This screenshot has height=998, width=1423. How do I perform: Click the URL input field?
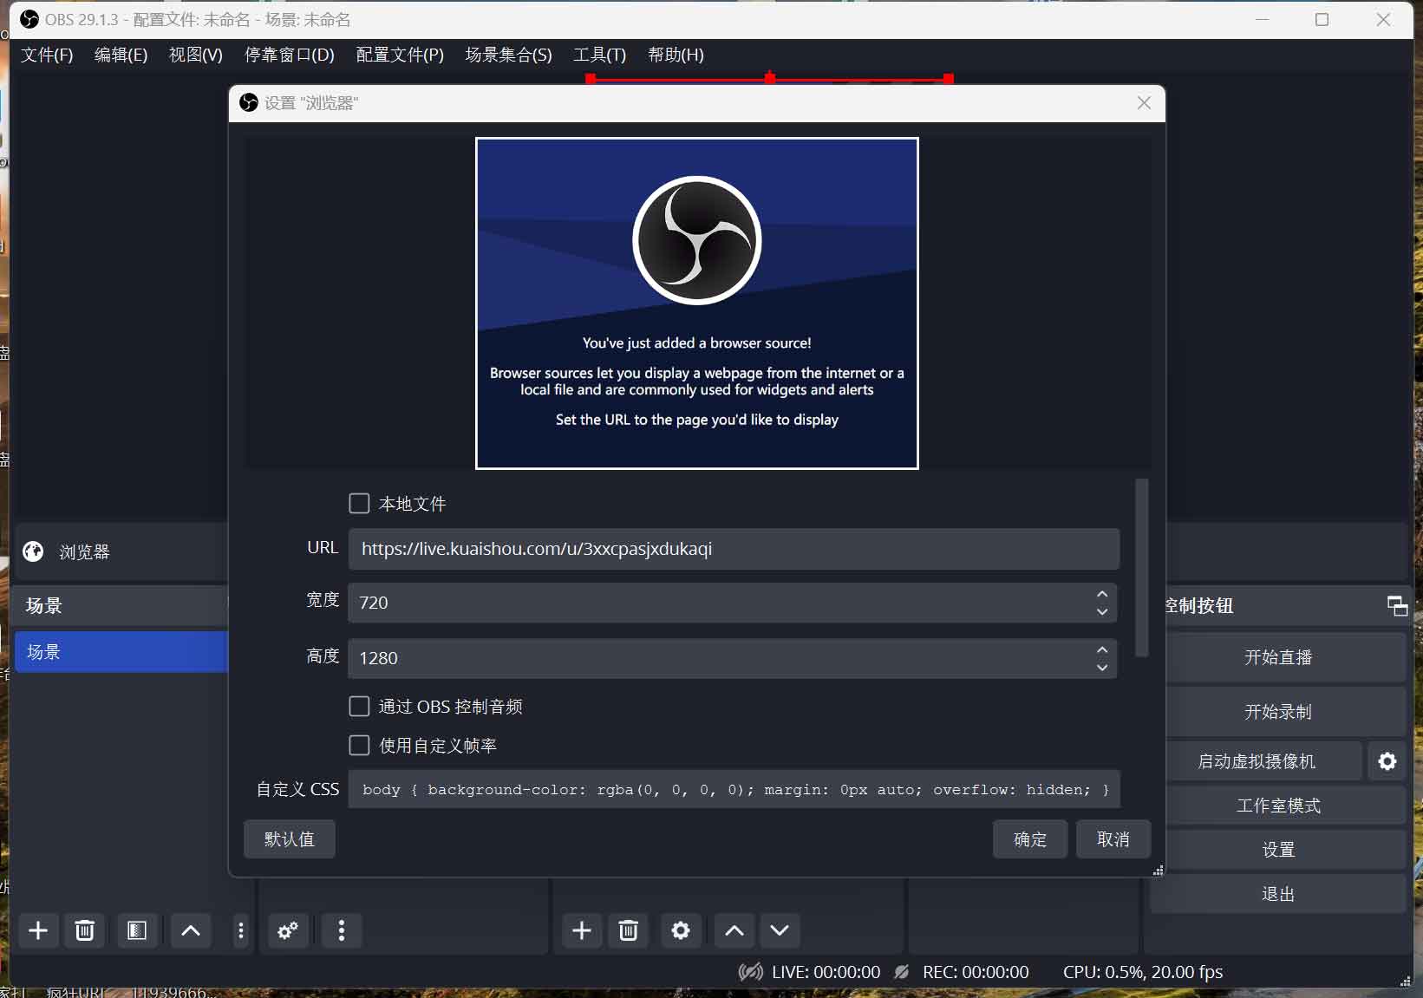[x=734, y=549]
